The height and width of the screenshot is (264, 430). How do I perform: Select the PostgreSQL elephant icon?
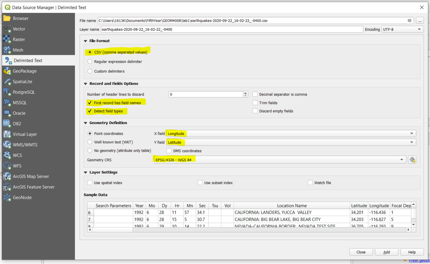pos(7,92)
